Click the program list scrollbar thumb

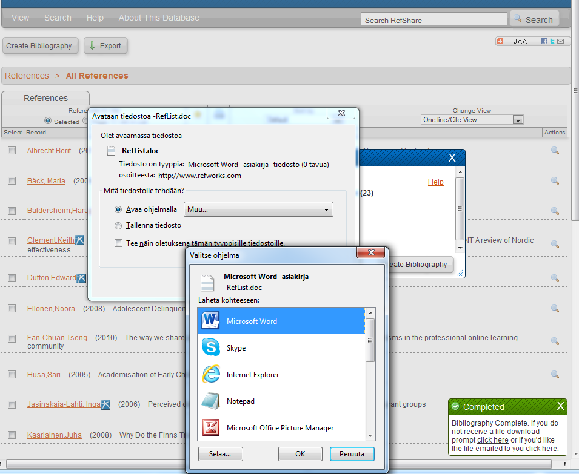pyautogui.click(x=370, y=340)
